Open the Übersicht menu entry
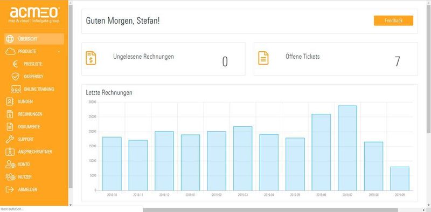The width and height of the screenshot is (431, 212). click(34, 39)
